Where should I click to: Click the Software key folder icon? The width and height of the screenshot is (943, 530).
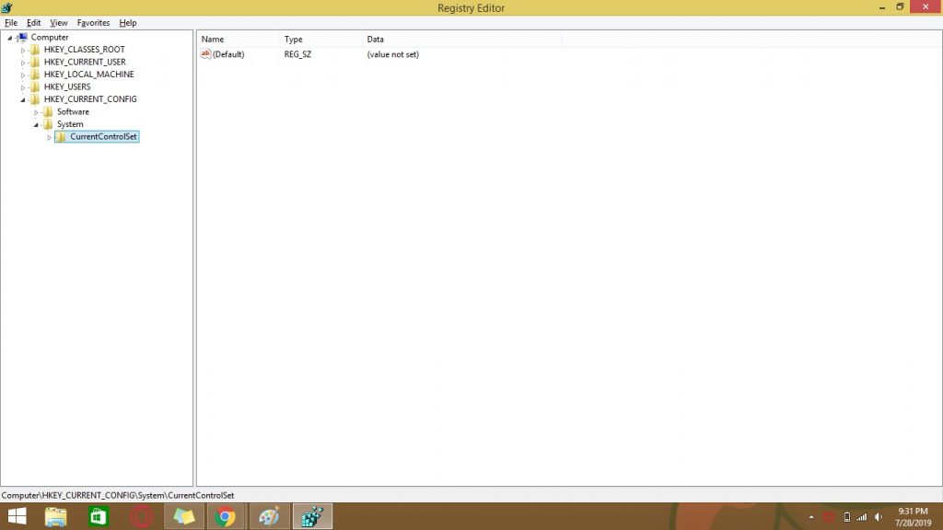(48, 111)
